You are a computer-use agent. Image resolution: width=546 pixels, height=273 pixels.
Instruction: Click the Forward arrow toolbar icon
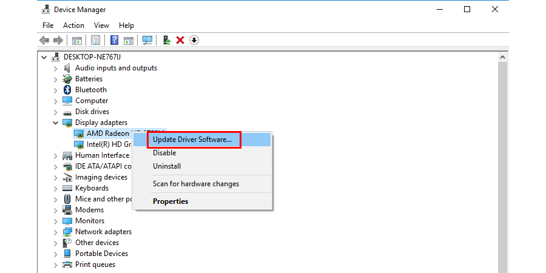click(x=58, y=41)
